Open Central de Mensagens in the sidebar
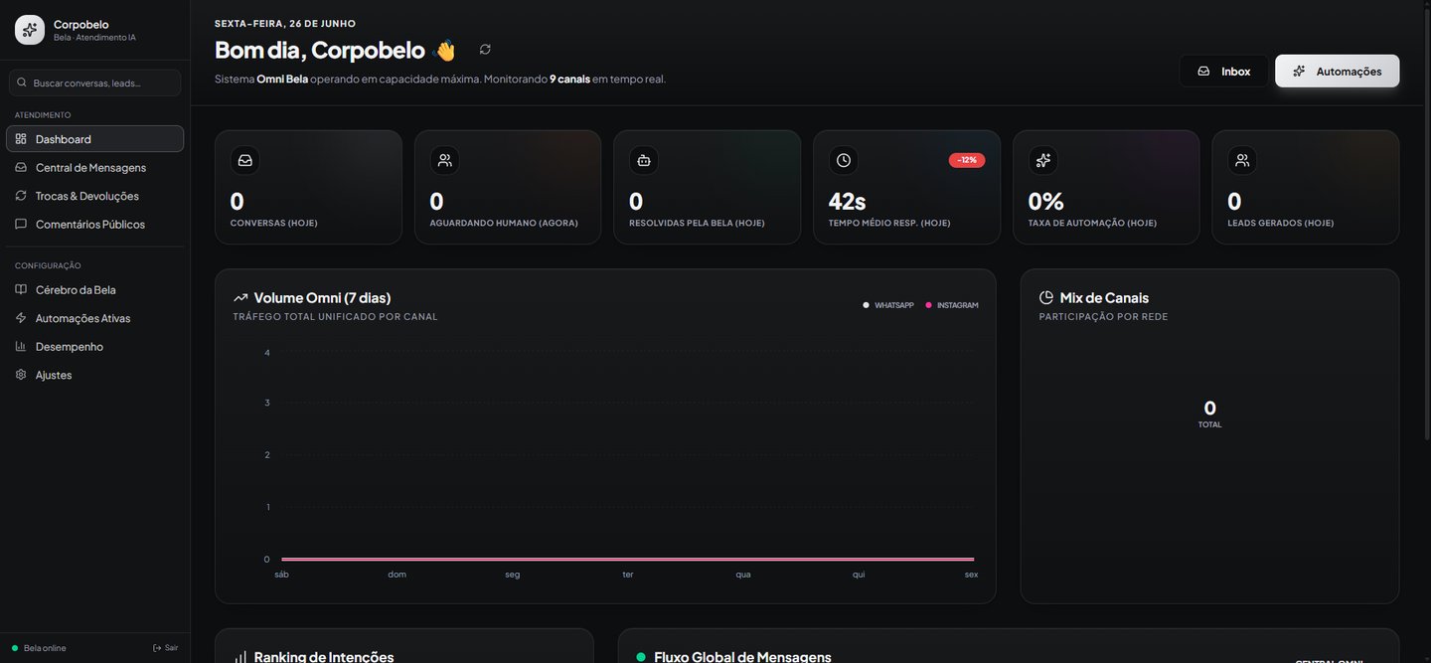Image resolution: width=1431 pixels, height=663 pixels. (x=95, y=167)
